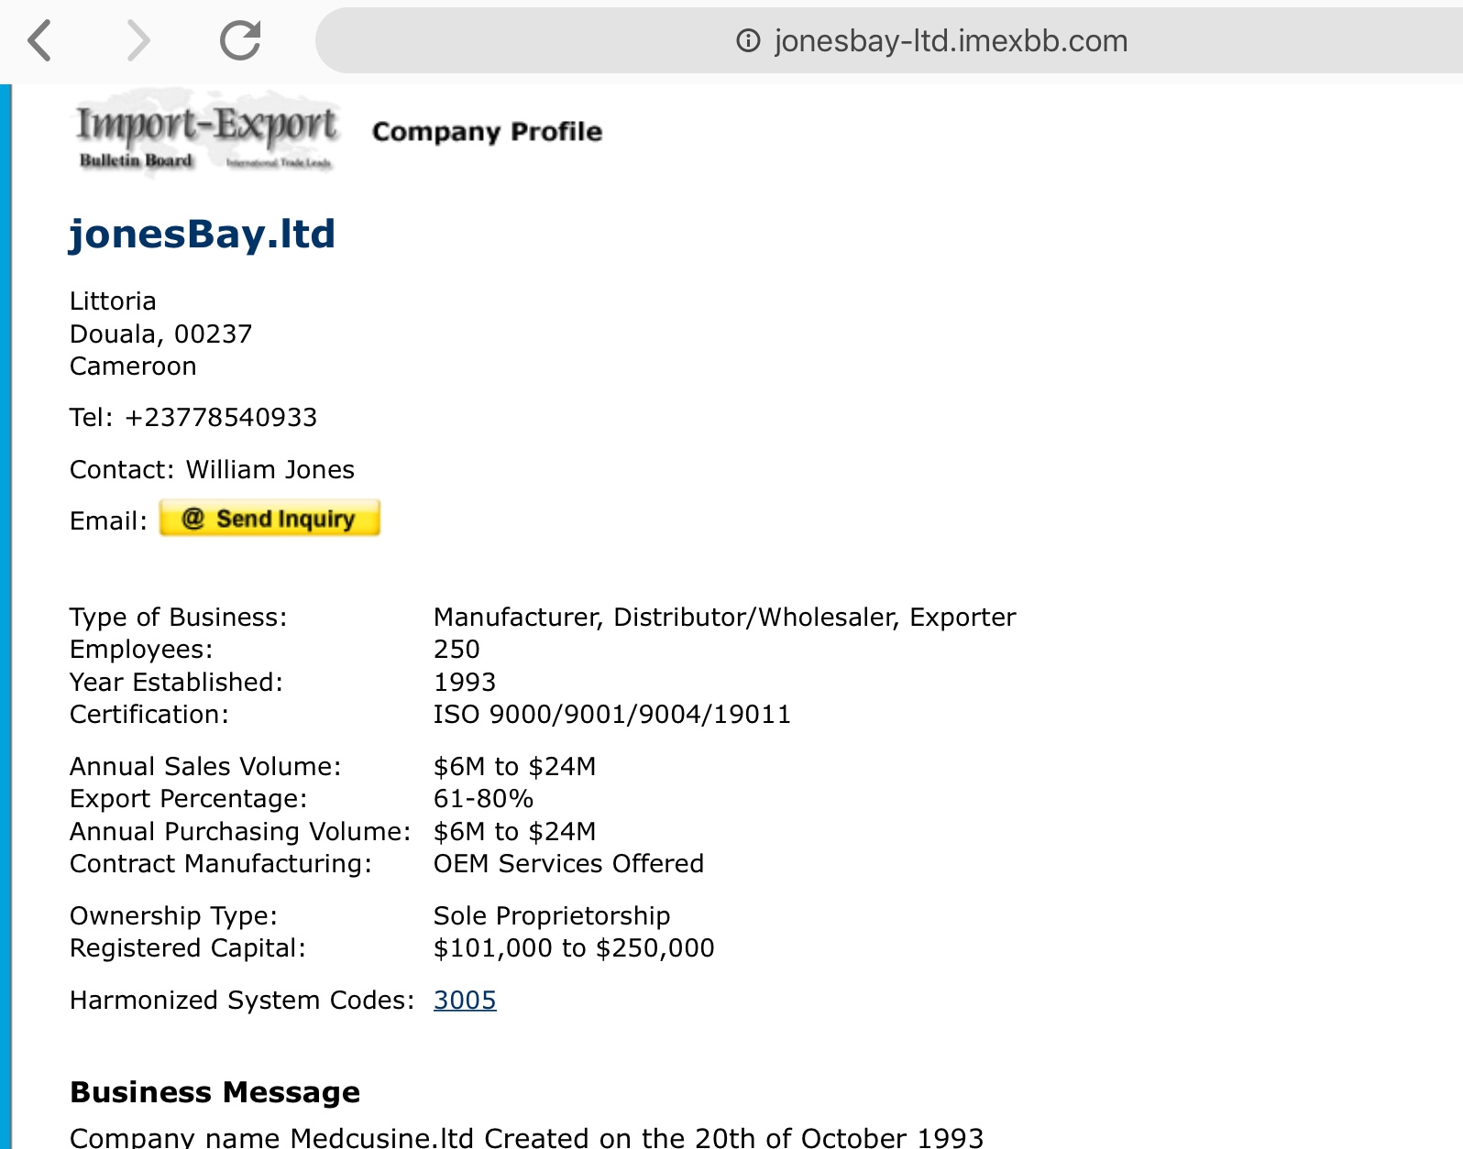The height and width of the screenshot is (1149, 1463).
Task: Select the ISO 9000/9001/9004/19011 certification text
Action: (x=611, y=715)
